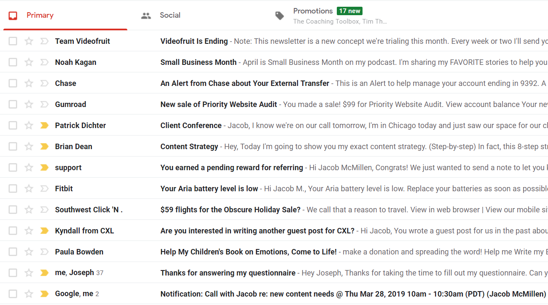This screenshot has height=305, width=548.
Task: Toggle importance marker on me, Joseph thread
Action: pos(44,273)
